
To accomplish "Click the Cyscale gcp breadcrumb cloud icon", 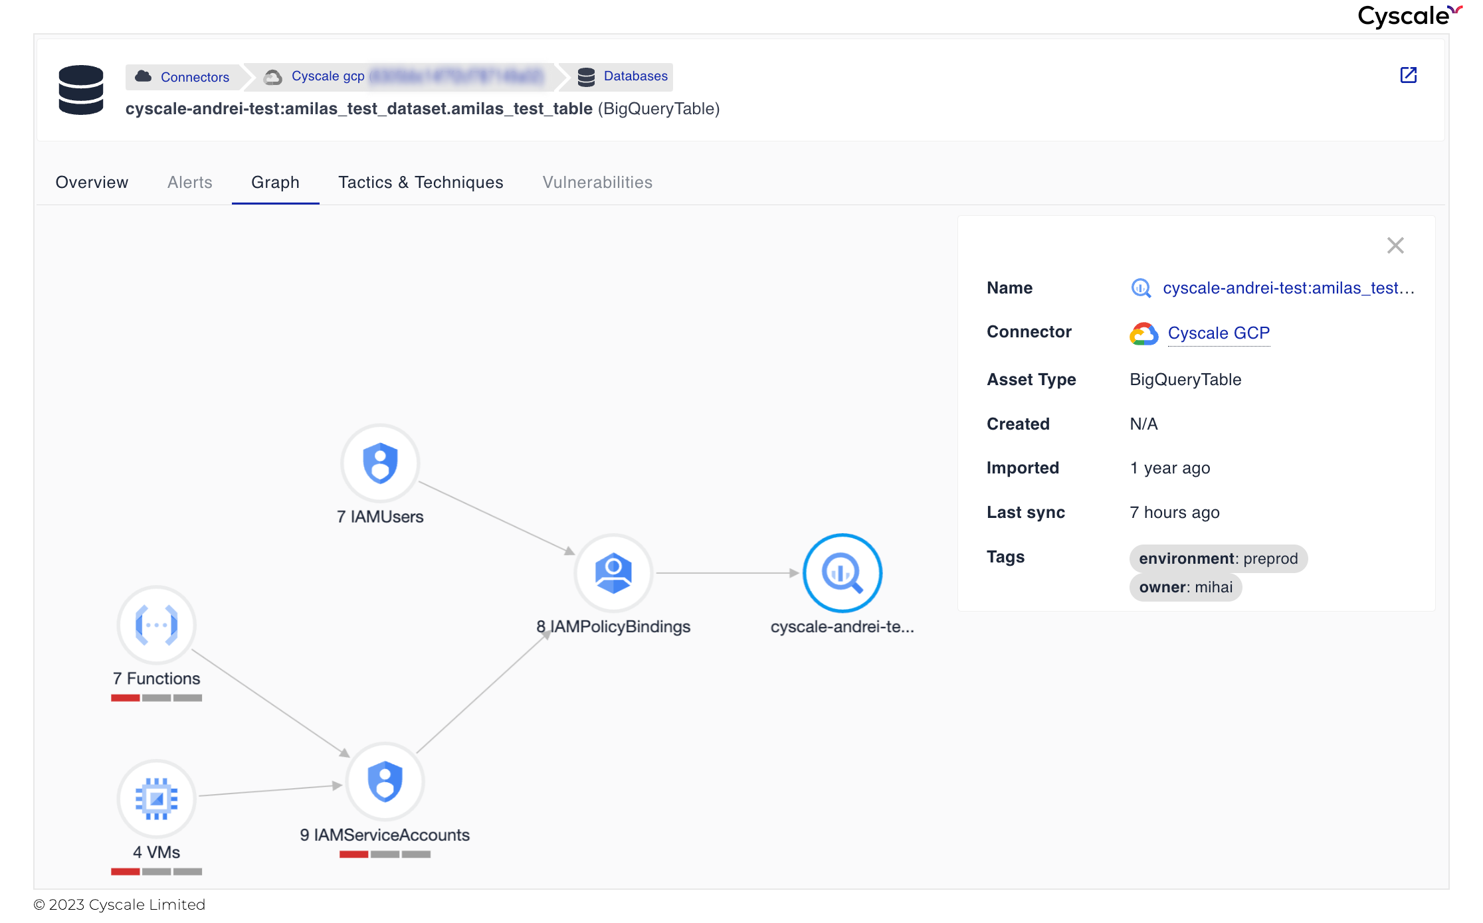I will point(272,77).
